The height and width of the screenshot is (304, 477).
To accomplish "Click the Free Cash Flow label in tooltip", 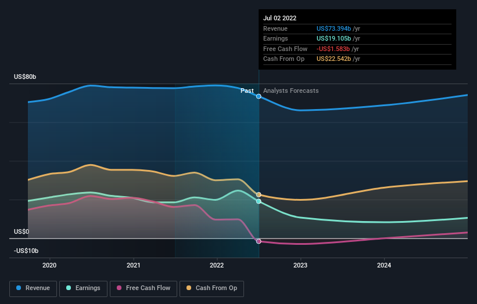I will click(x=285, y=49).
